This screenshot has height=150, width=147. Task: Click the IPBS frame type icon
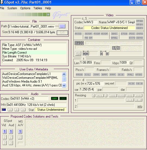[x=79, y=43]
